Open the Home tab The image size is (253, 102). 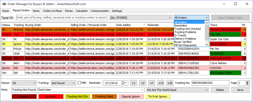(6, 11)
